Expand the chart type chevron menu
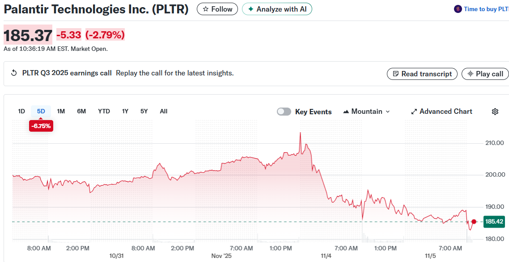The image size is (509, 262). (387, 112)
